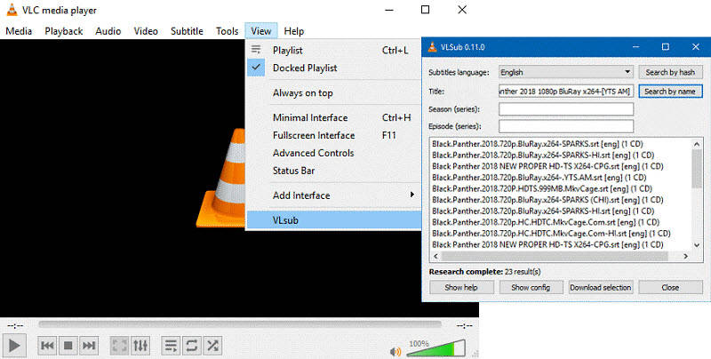
Task: Show Advanced Controls
Action: [334, 153]
